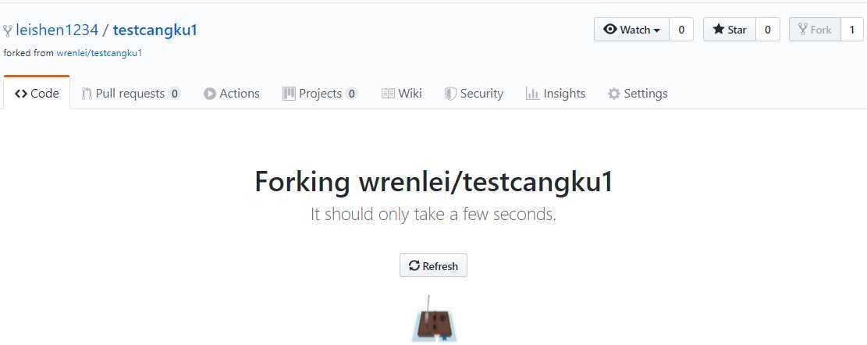Click the Wiki book icon

pos(388,94)
